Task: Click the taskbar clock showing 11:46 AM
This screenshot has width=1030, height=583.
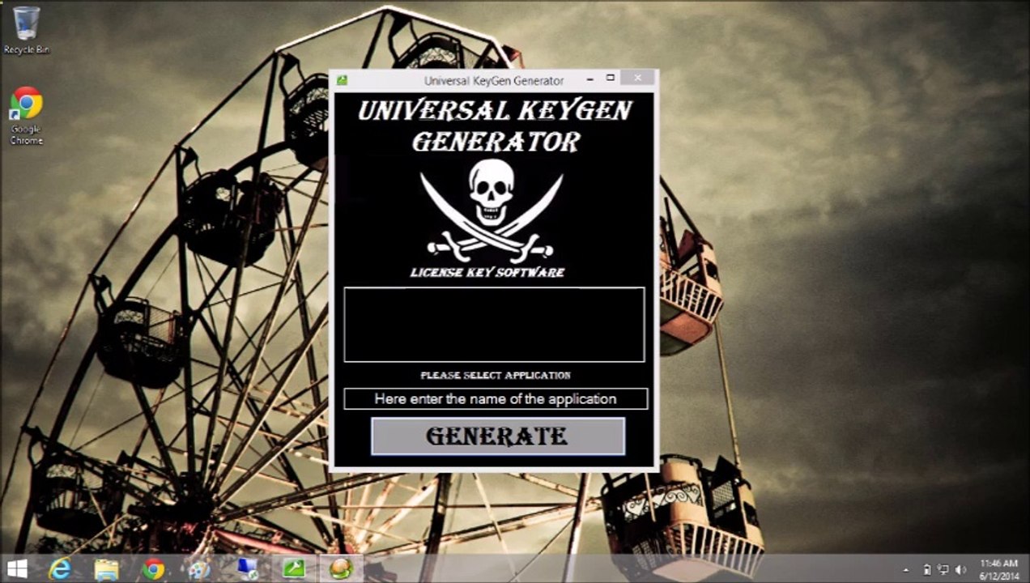Action: 998,569
